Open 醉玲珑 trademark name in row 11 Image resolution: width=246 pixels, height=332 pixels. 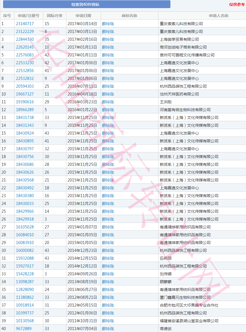pos(108,102)
